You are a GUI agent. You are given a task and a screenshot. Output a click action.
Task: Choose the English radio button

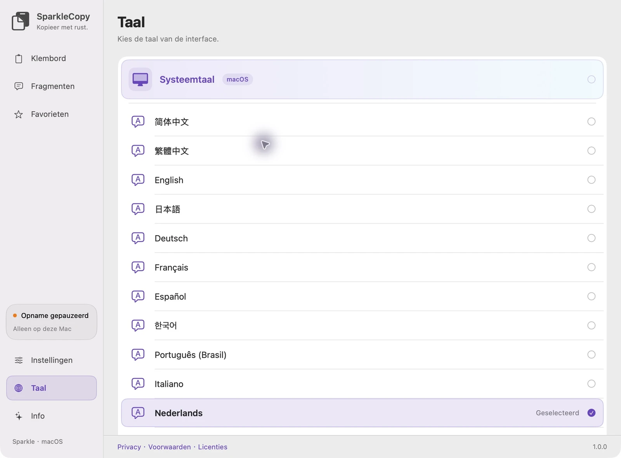click(x=591, y=180)
